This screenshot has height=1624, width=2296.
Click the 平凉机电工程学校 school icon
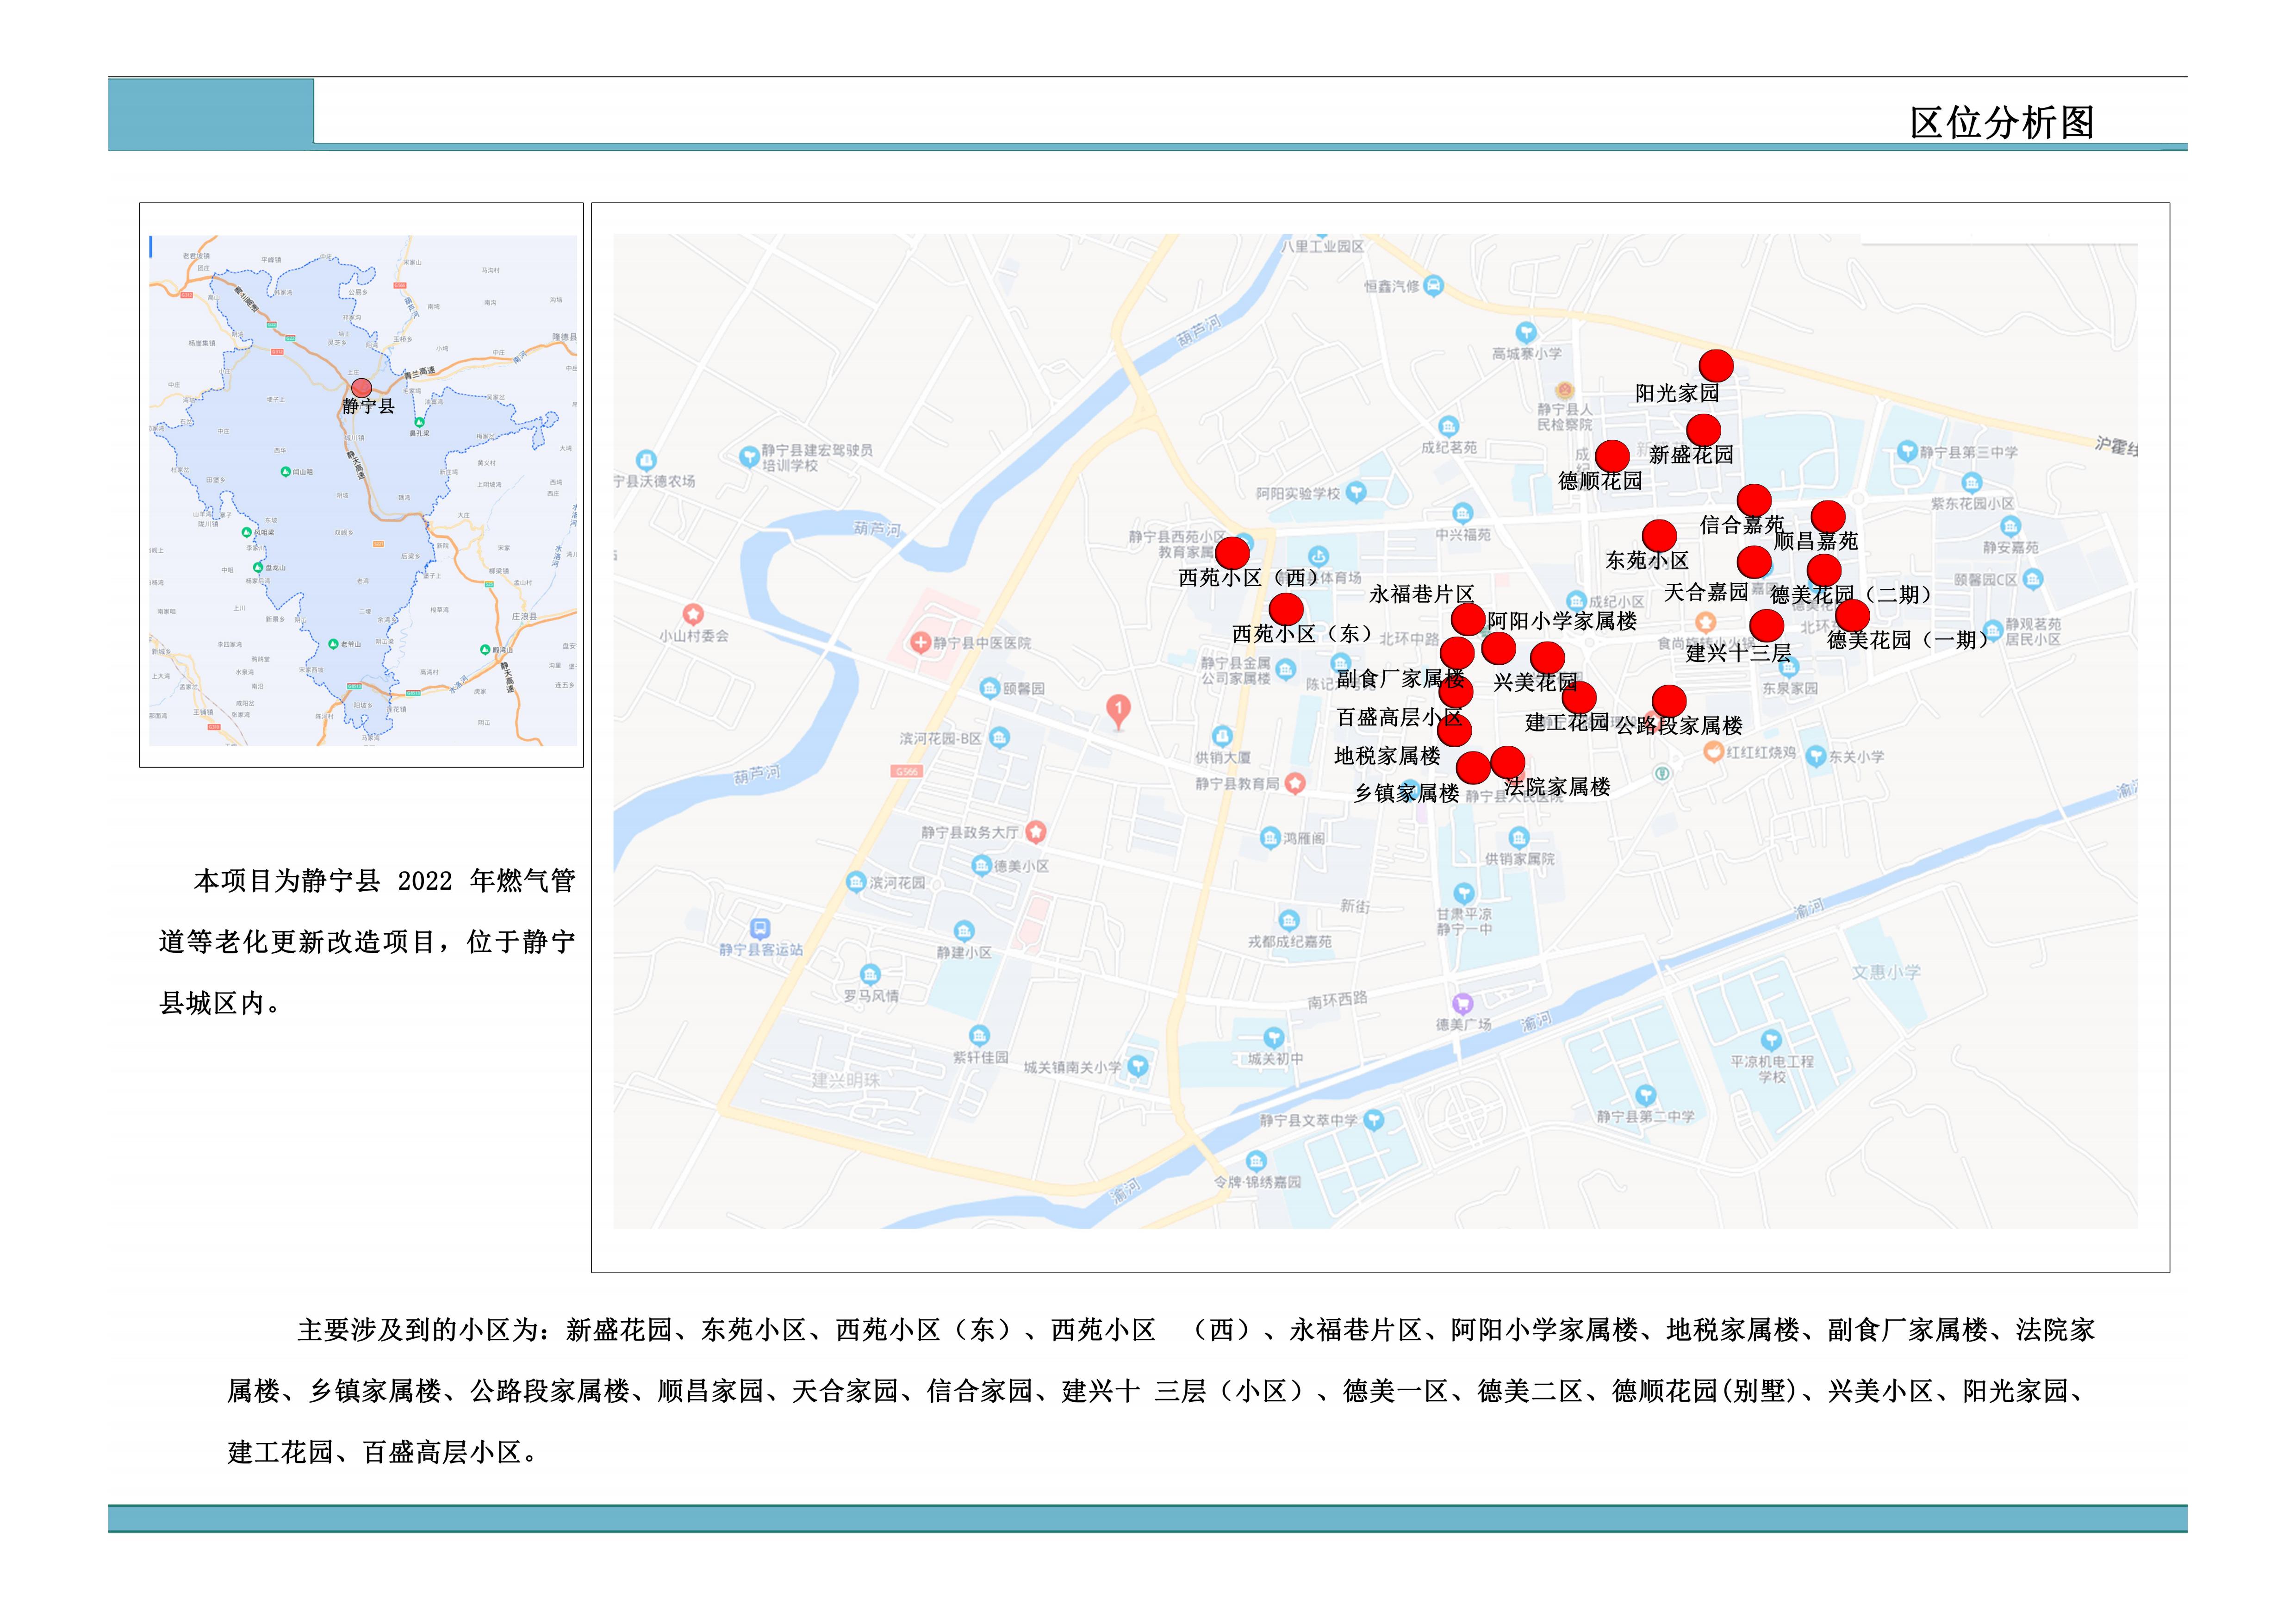(1771, 1040)
